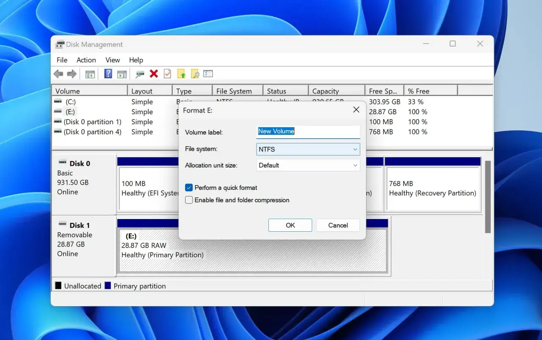Open the View menu
Viewport: 542px width, 340px height.
pyautogui.click(x=113, y=60)
